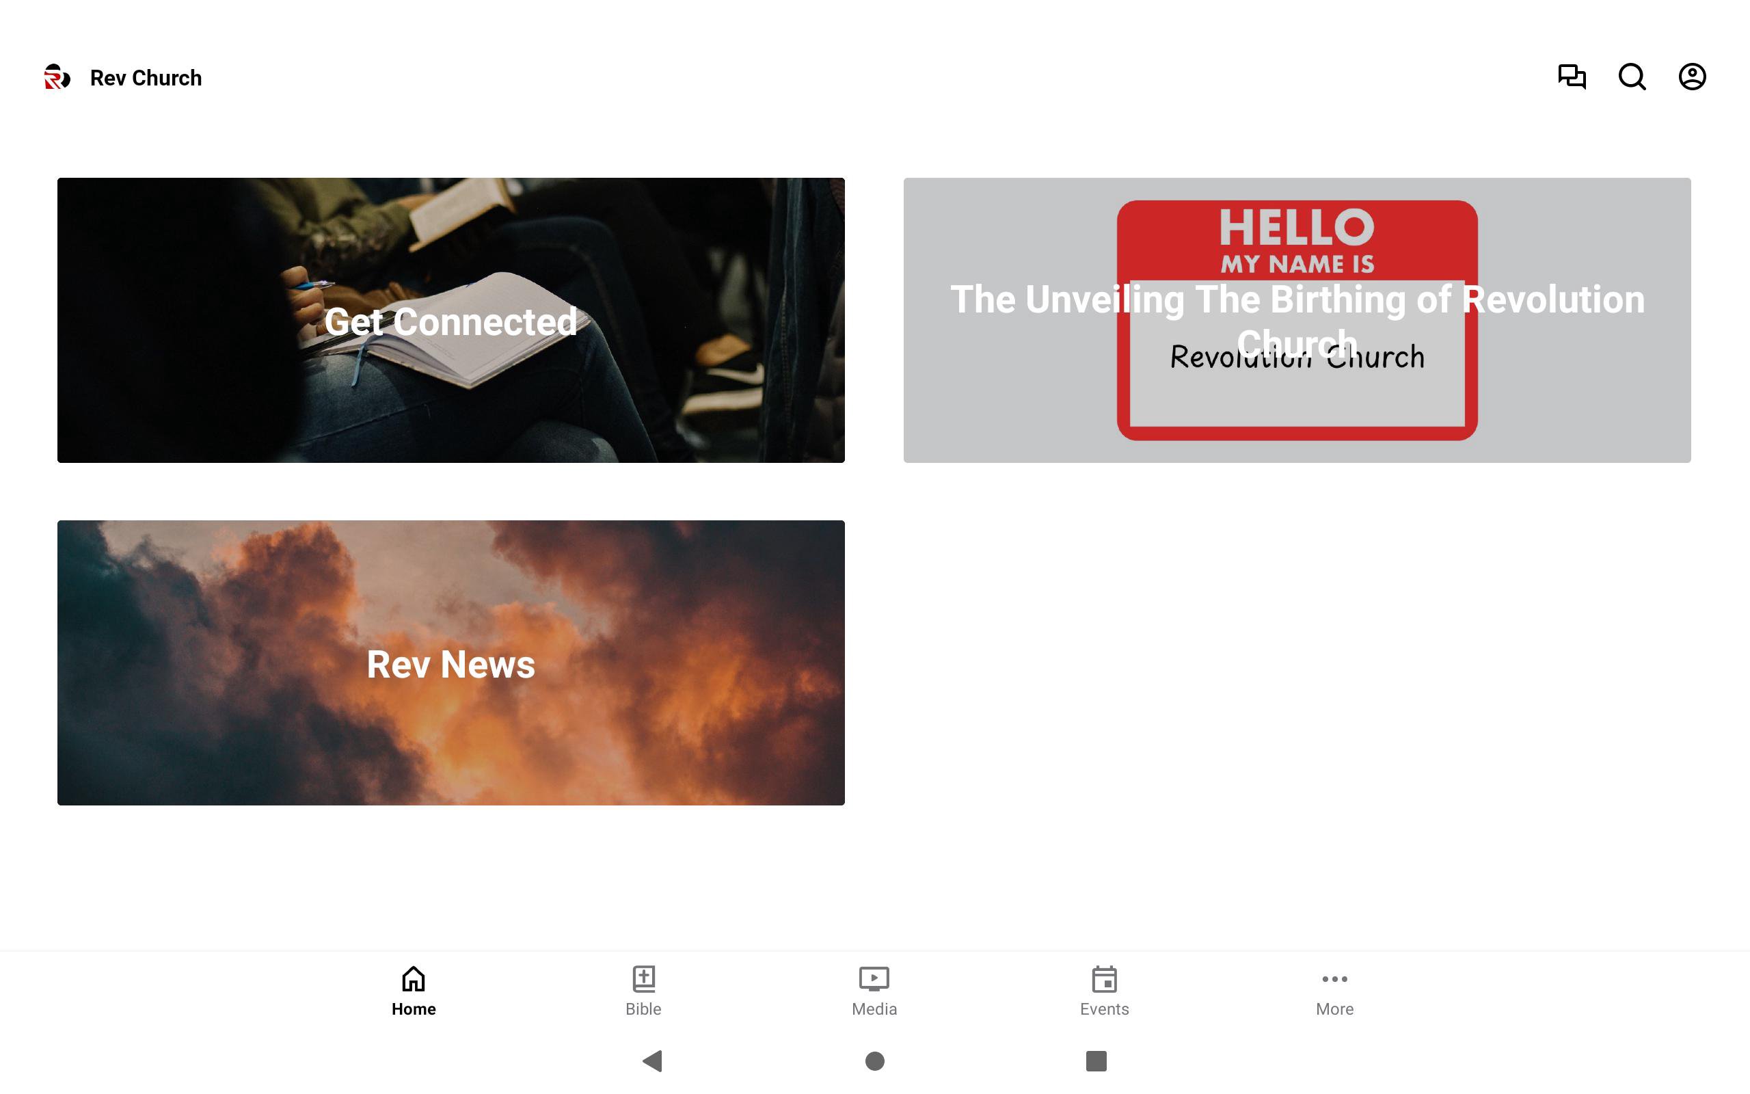
Task: Switch to the Events tab label
Action: pyautogui.click(x=1104, y=1009)
